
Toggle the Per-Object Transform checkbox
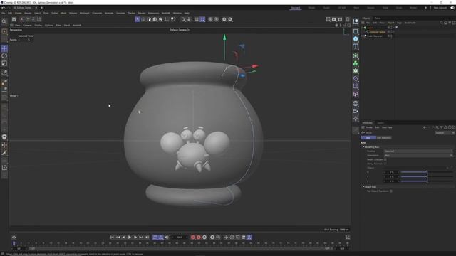[391, 191]
